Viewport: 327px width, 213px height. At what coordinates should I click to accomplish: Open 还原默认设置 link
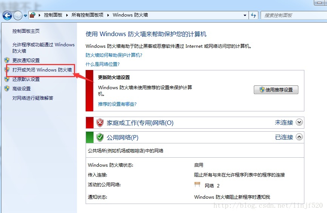pos(26,79)
